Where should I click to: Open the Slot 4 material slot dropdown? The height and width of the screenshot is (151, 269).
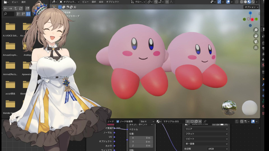click(x=147, y=122)
